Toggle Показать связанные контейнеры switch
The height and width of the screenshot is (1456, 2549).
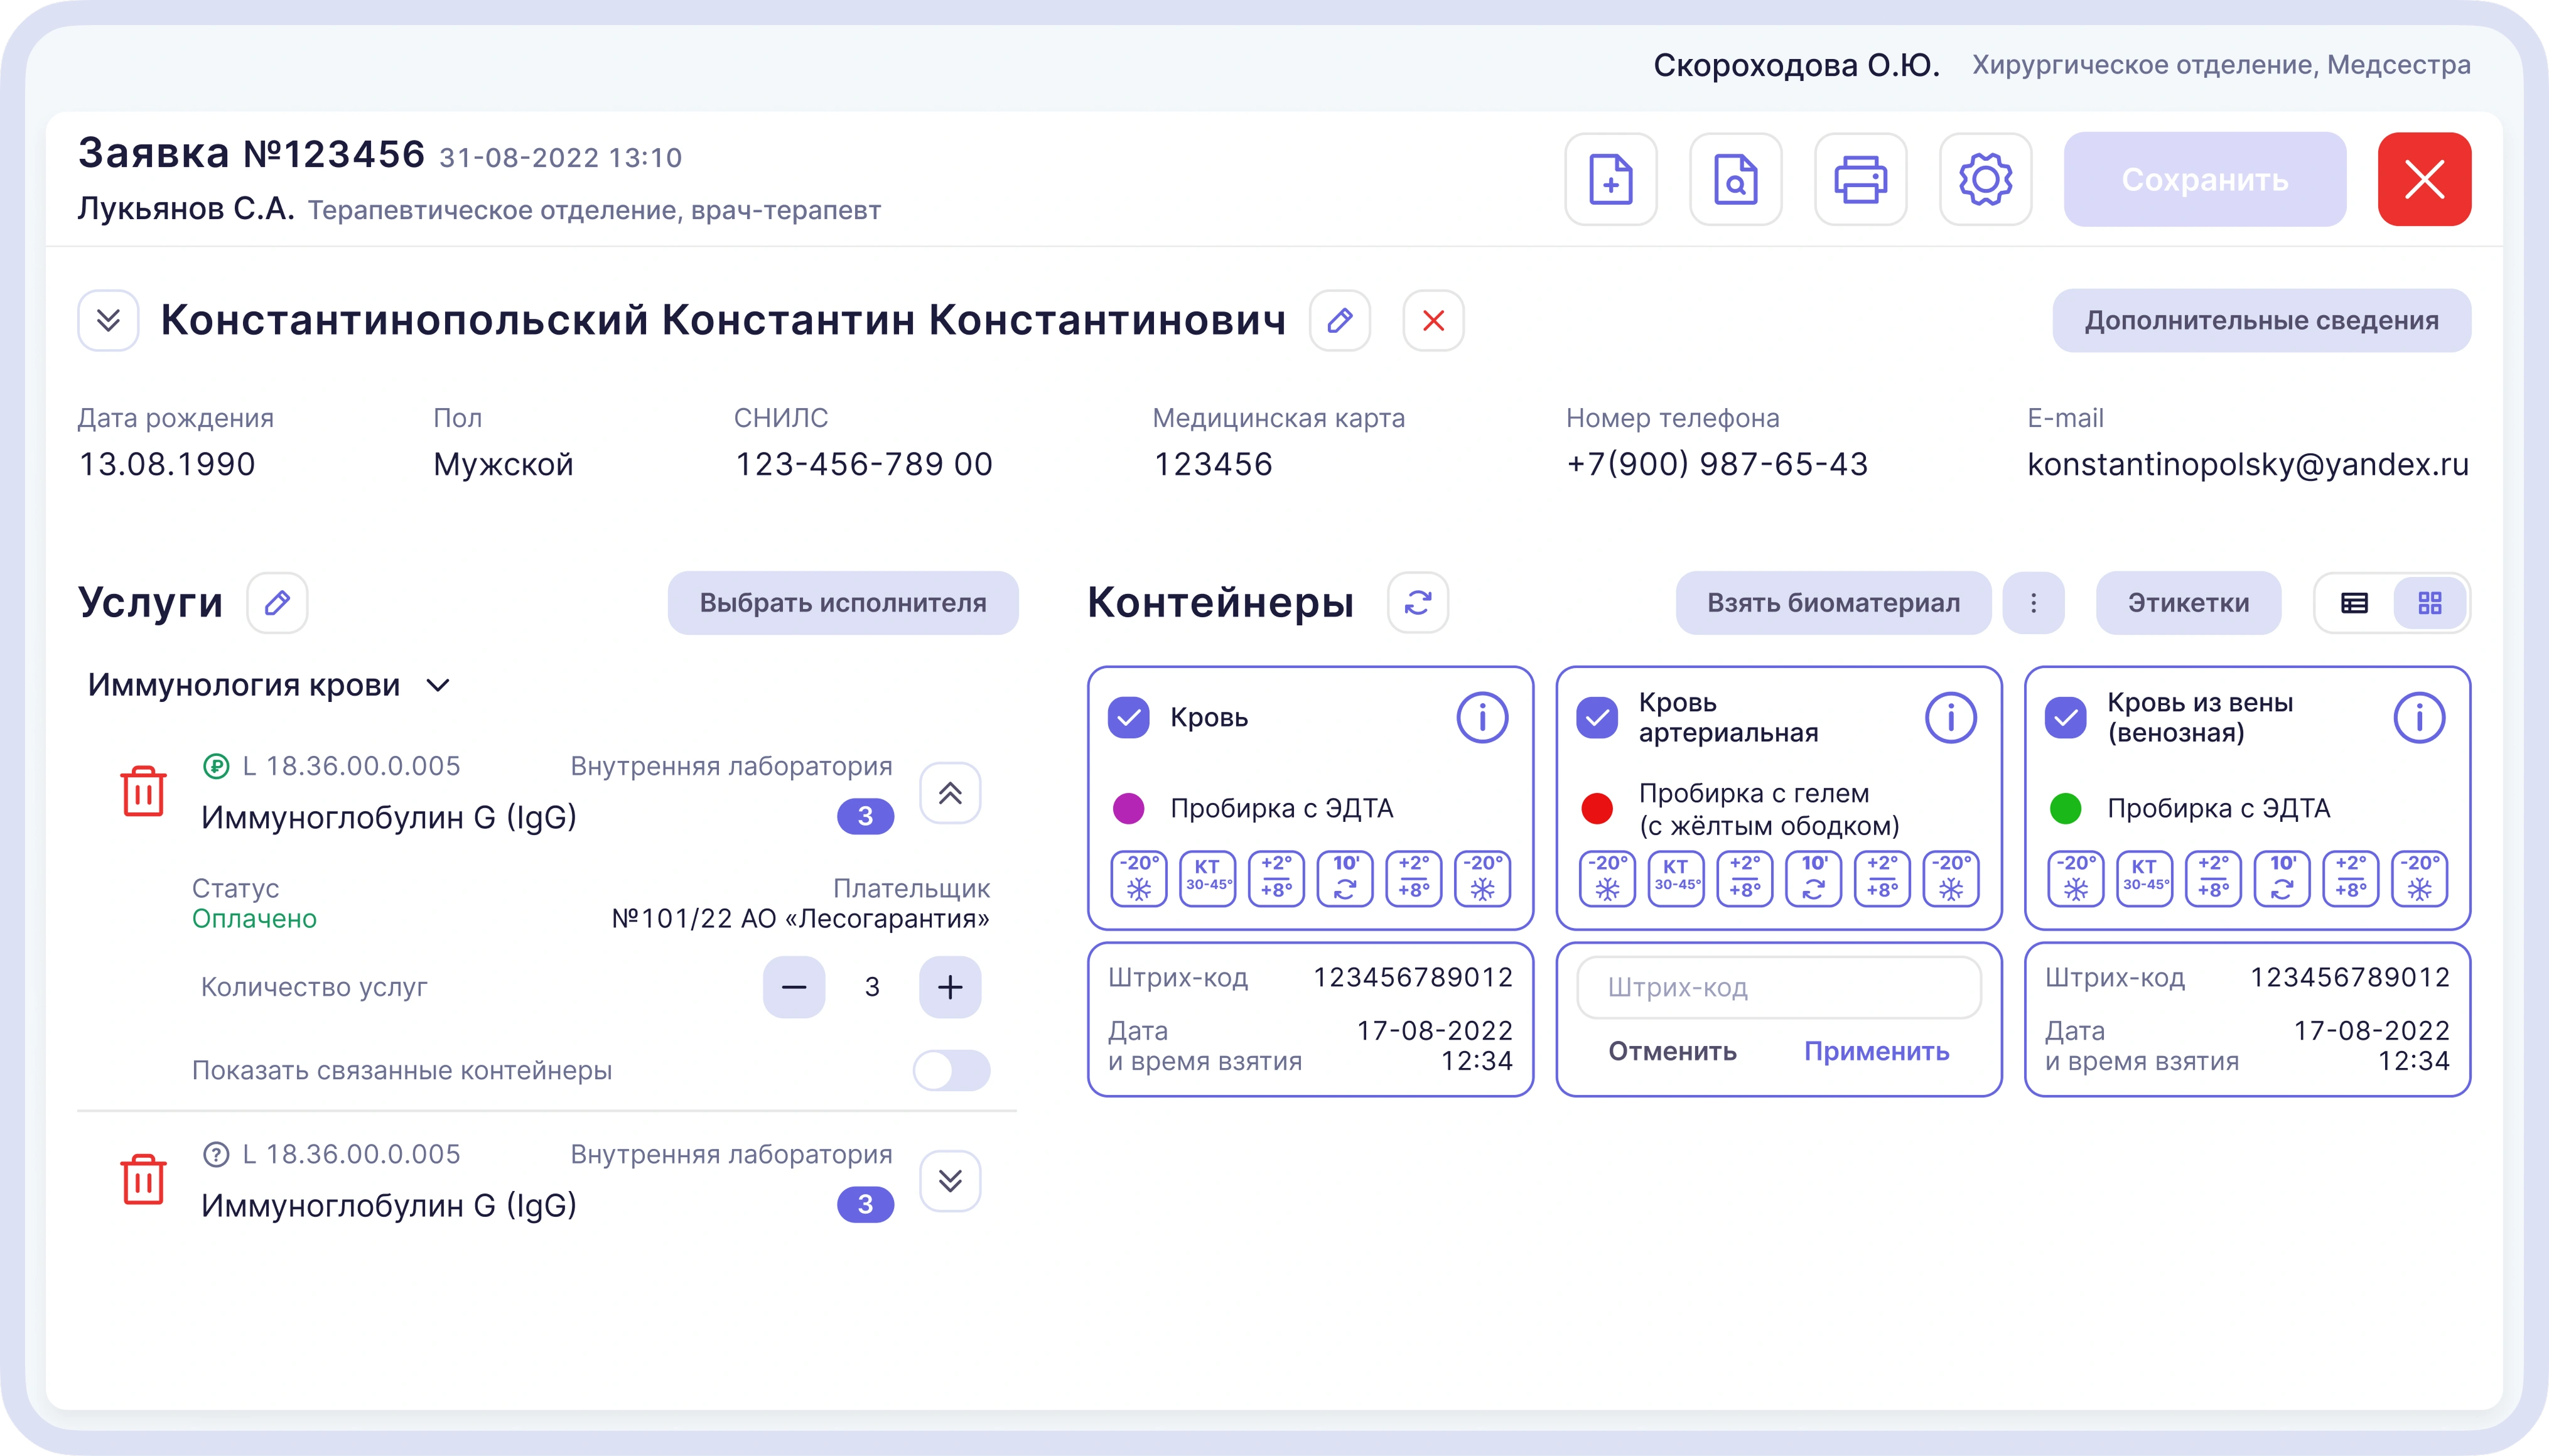(x=951, y=1070)
